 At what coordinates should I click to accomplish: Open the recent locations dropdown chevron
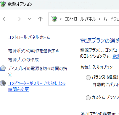pyautogui.click(x=30, y=19)
